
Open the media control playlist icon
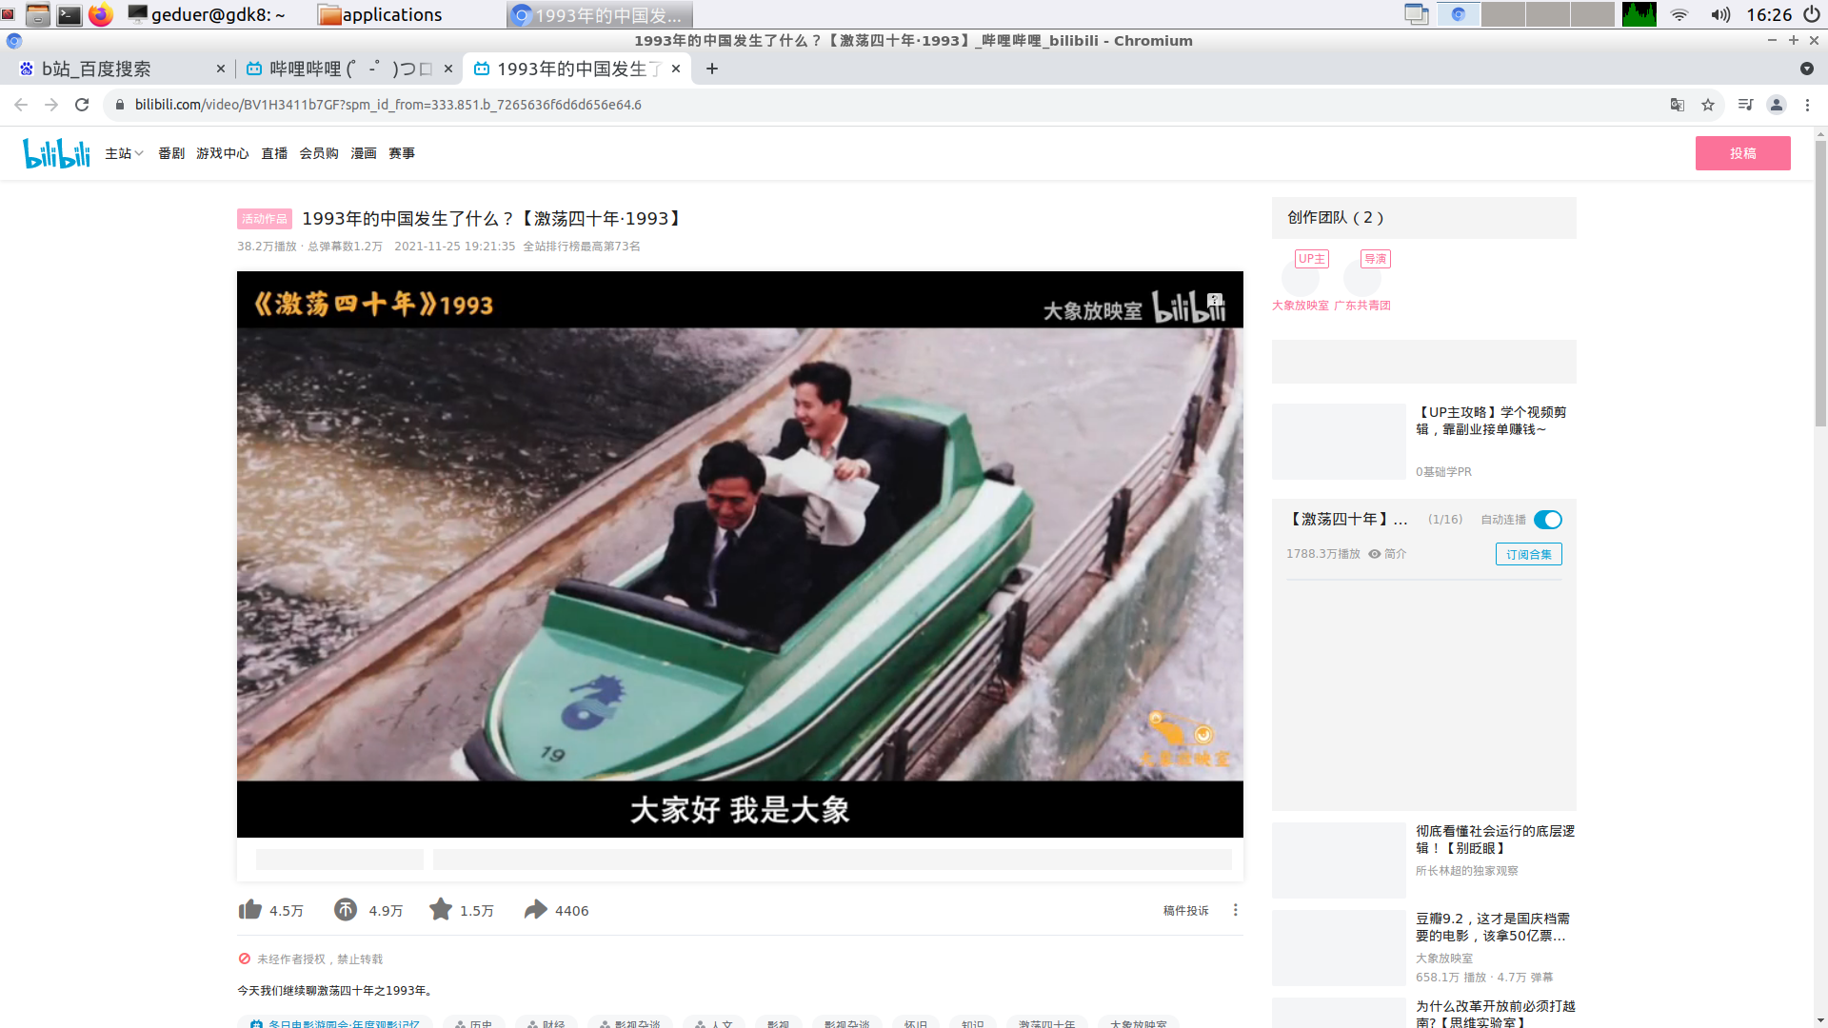click(1745, 105)
